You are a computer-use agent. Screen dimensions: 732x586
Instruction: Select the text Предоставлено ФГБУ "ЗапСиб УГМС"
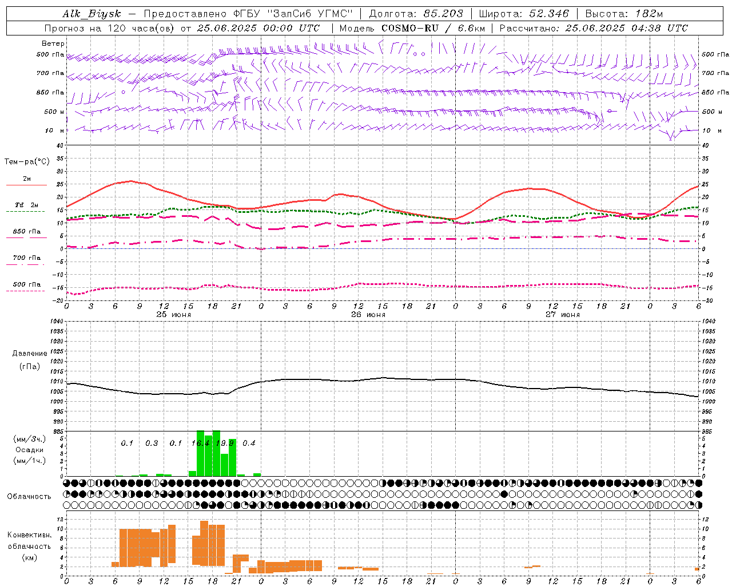[x=248, y=14]
